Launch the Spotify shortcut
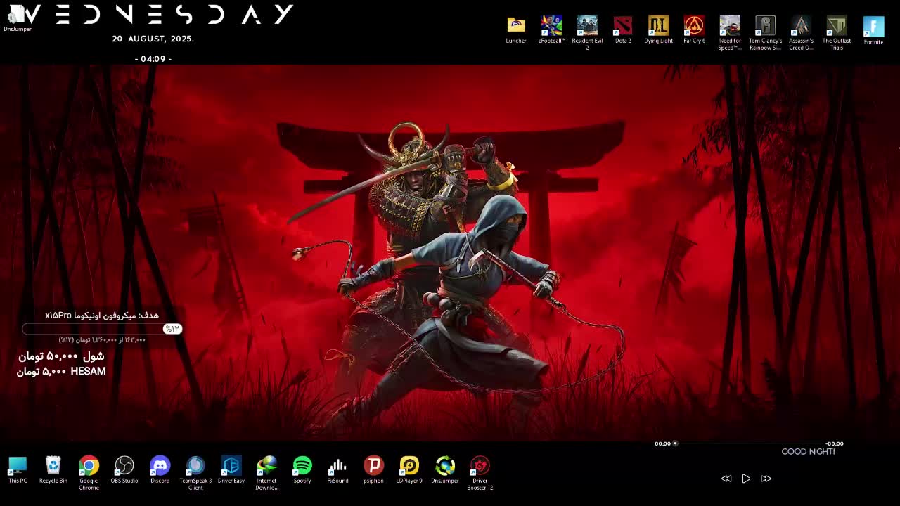The image size is (900, 506). tap(302, 469)
